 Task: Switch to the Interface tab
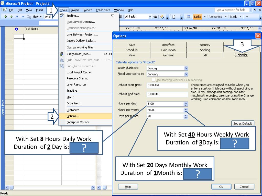168,45
